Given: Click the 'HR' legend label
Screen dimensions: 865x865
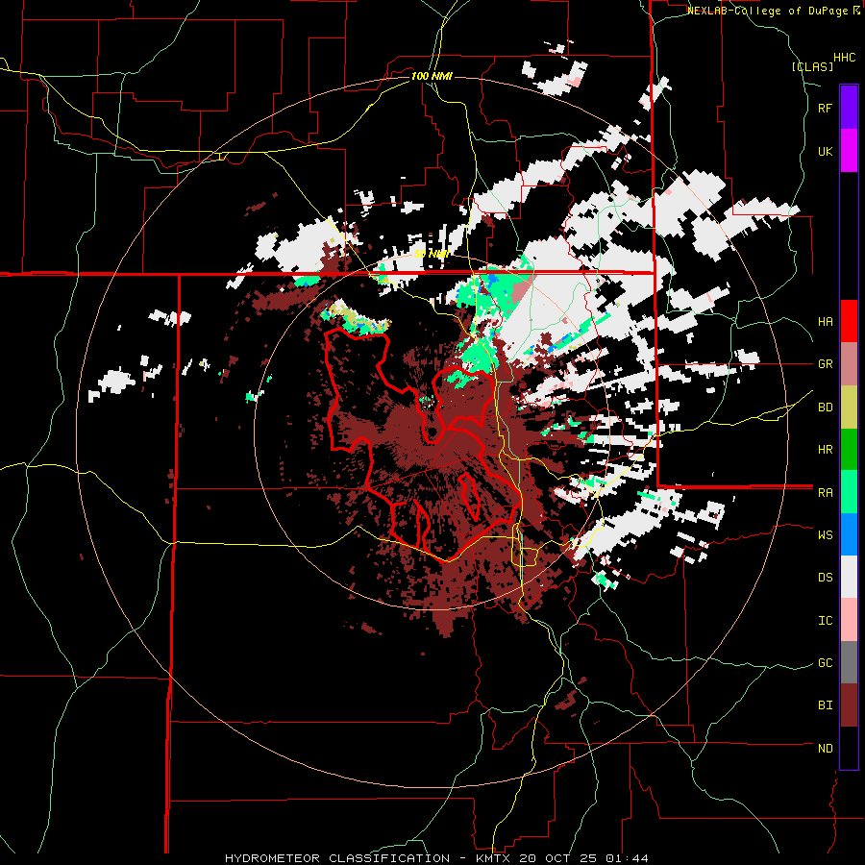Looking at the screenshot, I should [x=825, y=450].
